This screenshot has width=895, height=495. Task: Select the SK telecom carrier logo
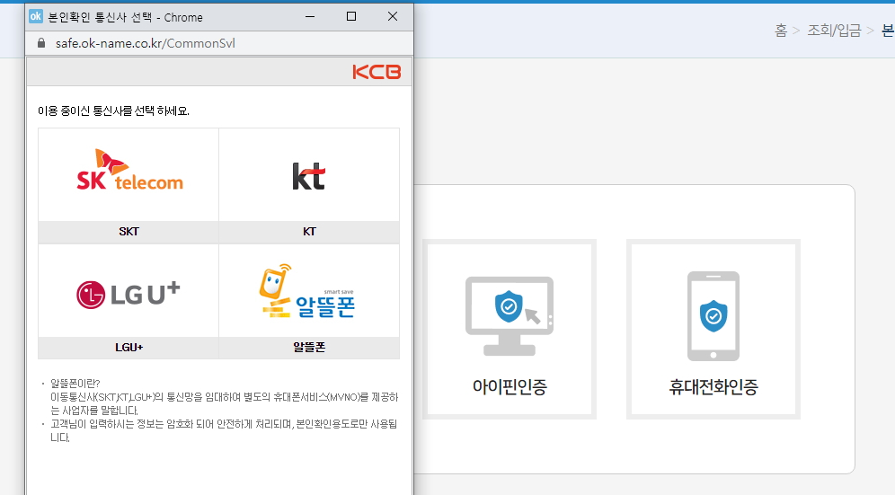(x=129, y=170)
